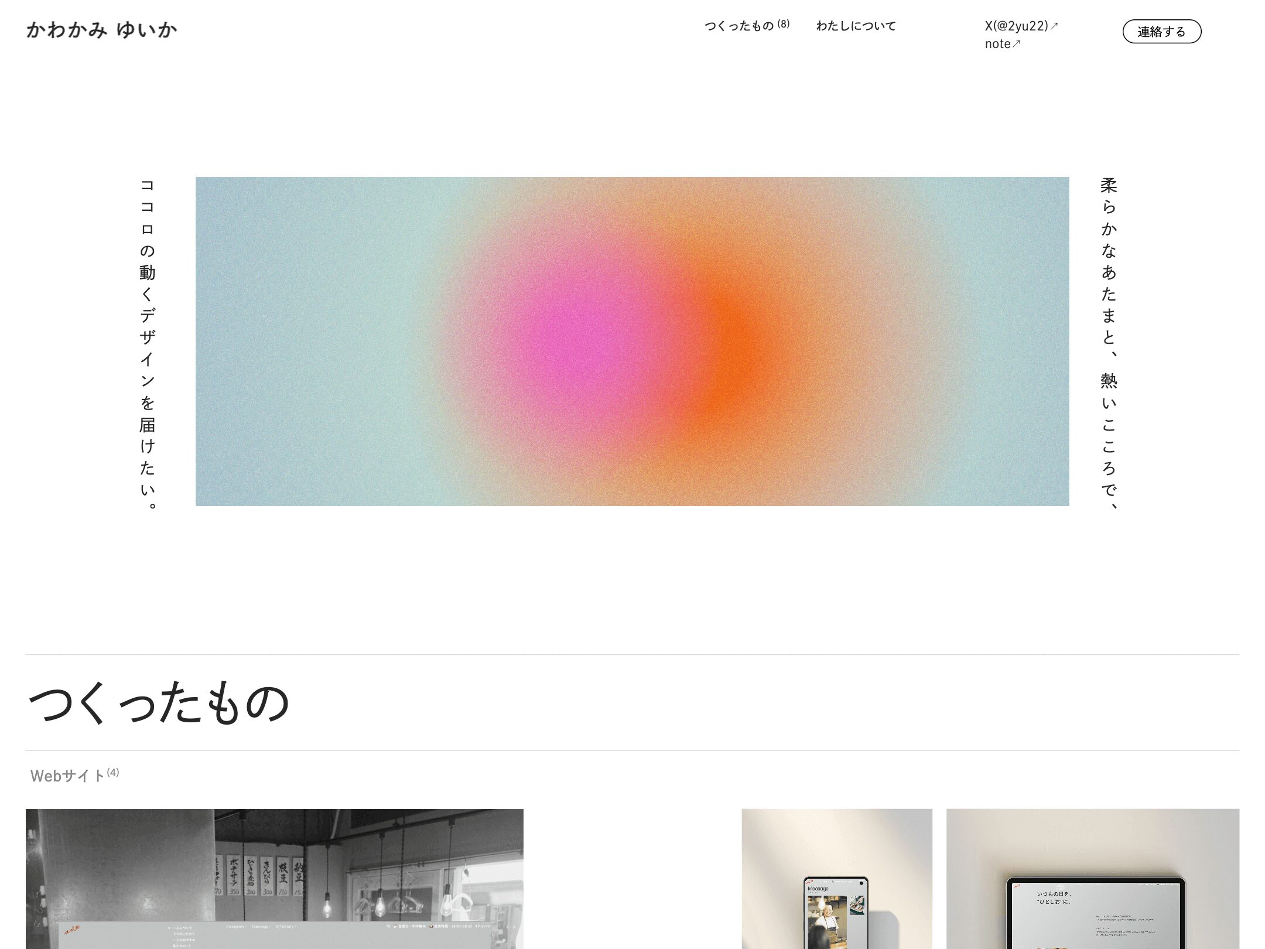Screen dimensions: 1265x949
Task: Click the arrow icon beside X(@2yu22)
Action: pos(1054,26)
